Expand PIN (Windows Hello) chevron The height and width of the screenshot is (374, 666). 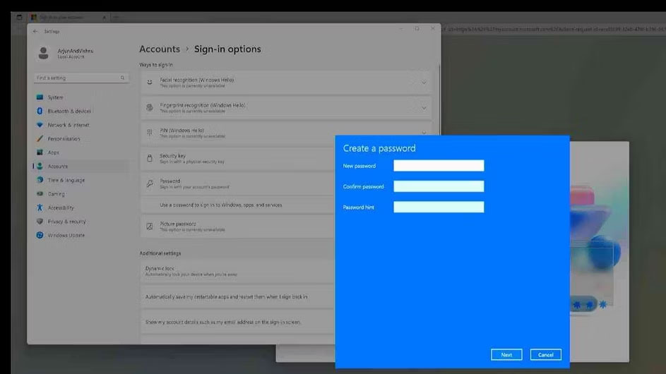click(424, 133)
